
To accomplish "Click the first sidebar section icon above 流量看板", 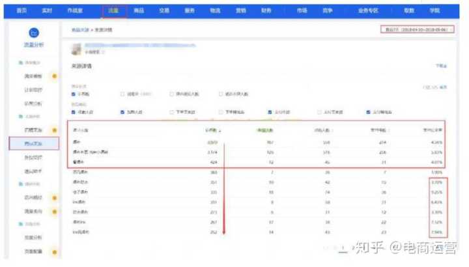I will coord(21,63).
